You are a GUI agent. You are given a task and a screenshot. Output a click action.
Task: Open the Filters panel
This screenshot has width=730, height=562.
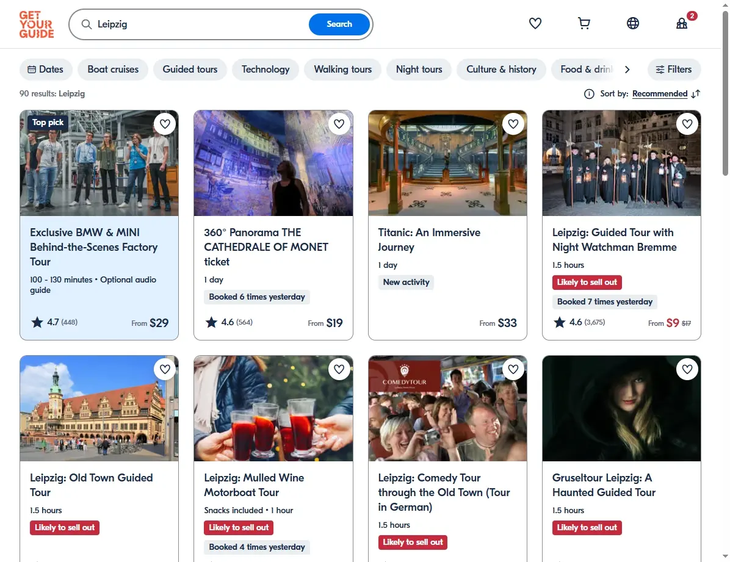674,70
